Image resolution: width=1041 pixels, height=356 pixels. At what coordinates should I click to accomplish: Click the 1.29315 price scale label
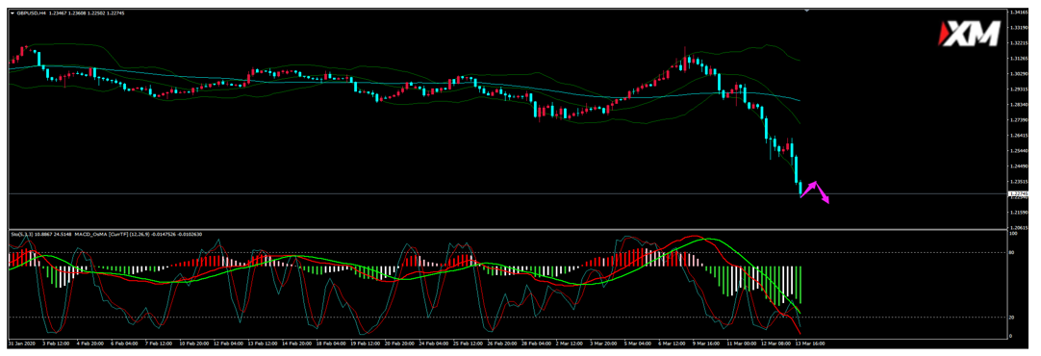coord(1019,89)
